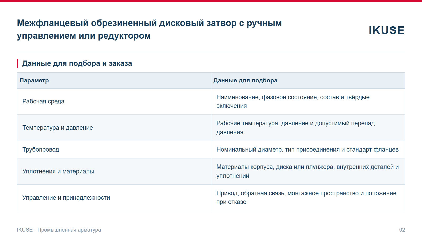The image size is (422, 240).
Task: Select the slide title about дисковый затвор
Action: [149, 29]
